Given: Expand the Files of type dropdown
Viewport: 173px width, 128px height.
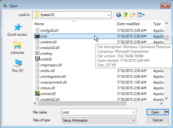Looking at the screenshot, I should coord(133,120).
